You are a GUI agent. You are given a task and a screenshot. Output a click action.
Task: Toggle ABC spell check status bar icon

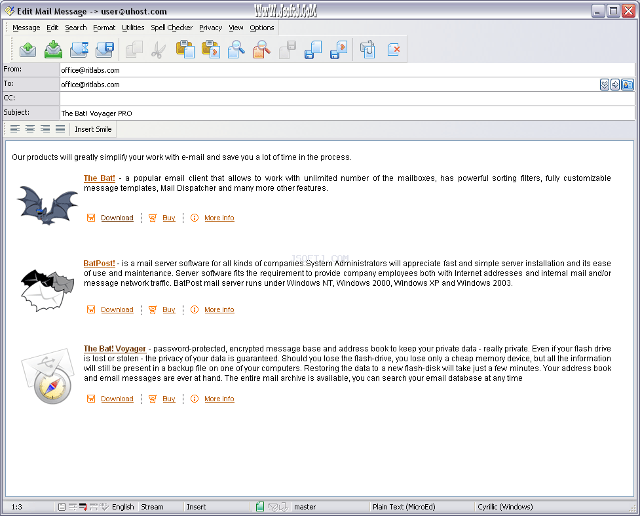coord(104,507)
